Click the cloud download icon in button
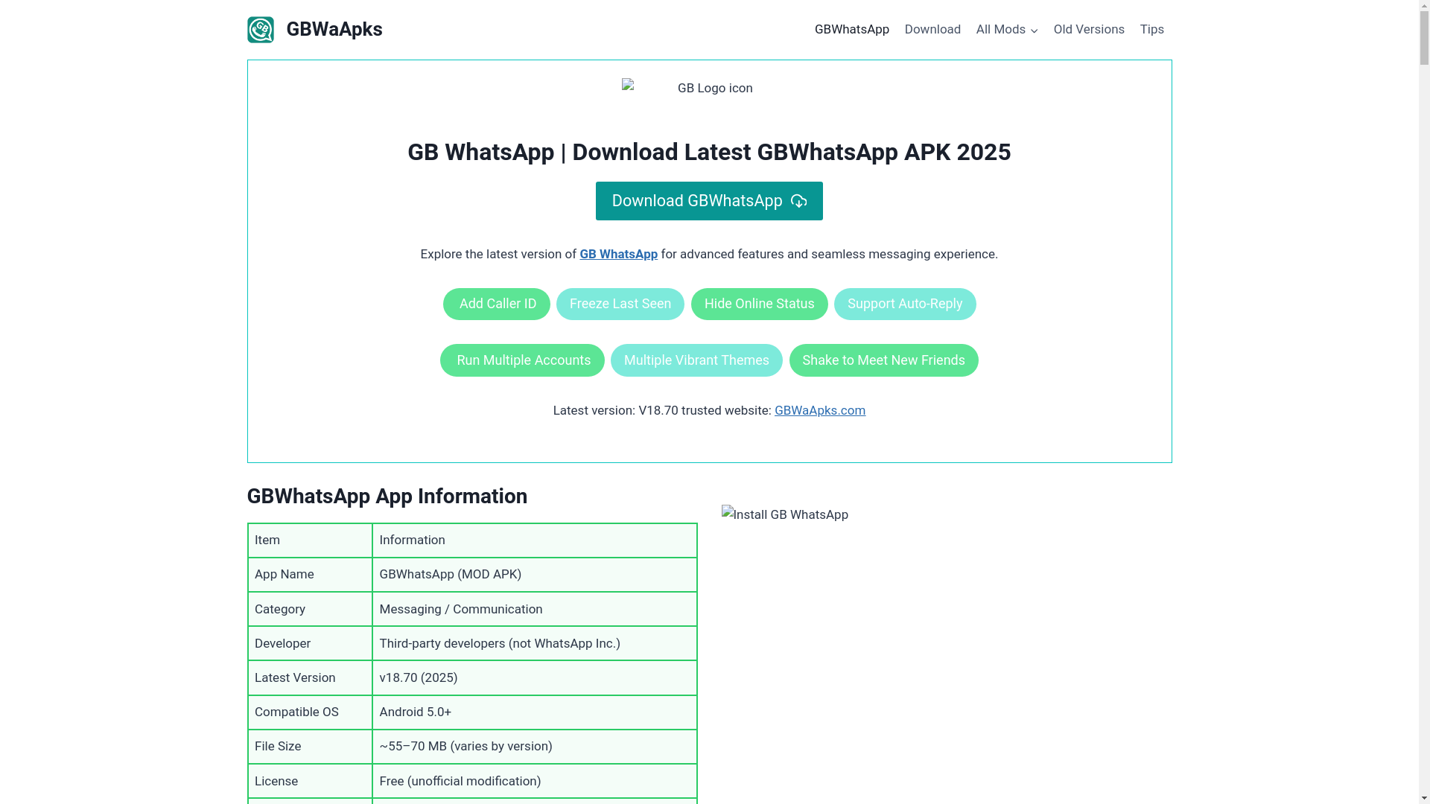This screenshot has height=804, width=1430. click(798, 201)
